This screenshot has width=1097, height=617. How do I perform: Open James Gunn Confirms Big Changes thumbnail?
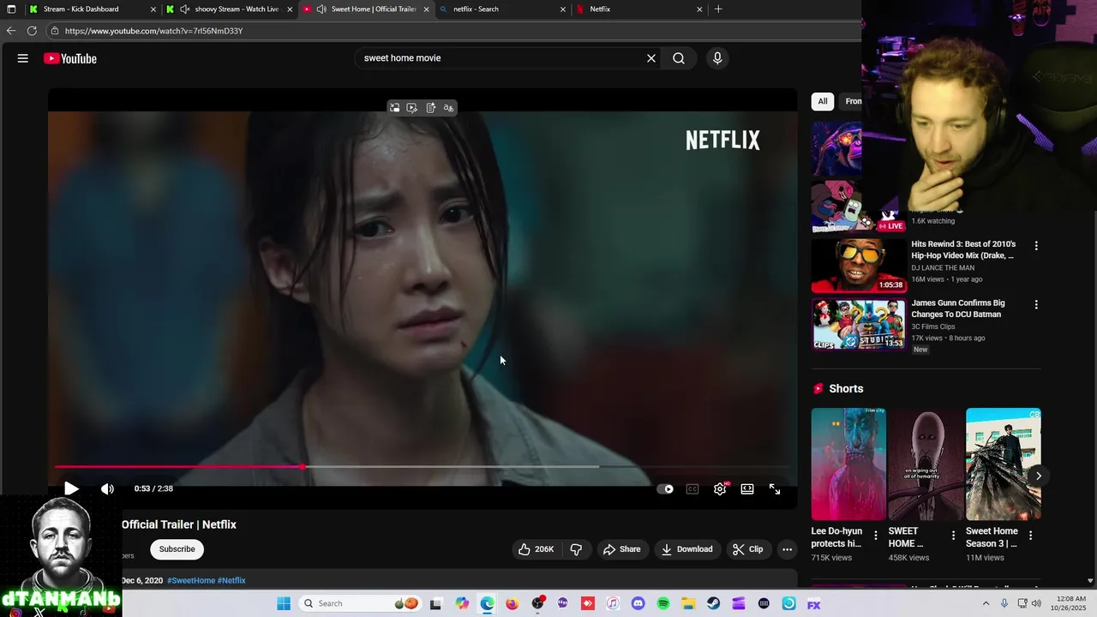[858, 324]
